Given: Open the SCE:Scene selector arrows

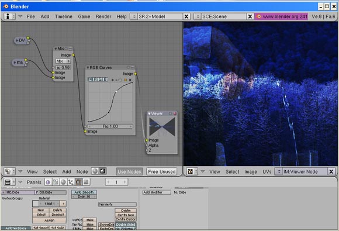Looking at the screenshot, I should tap(198, 16).
